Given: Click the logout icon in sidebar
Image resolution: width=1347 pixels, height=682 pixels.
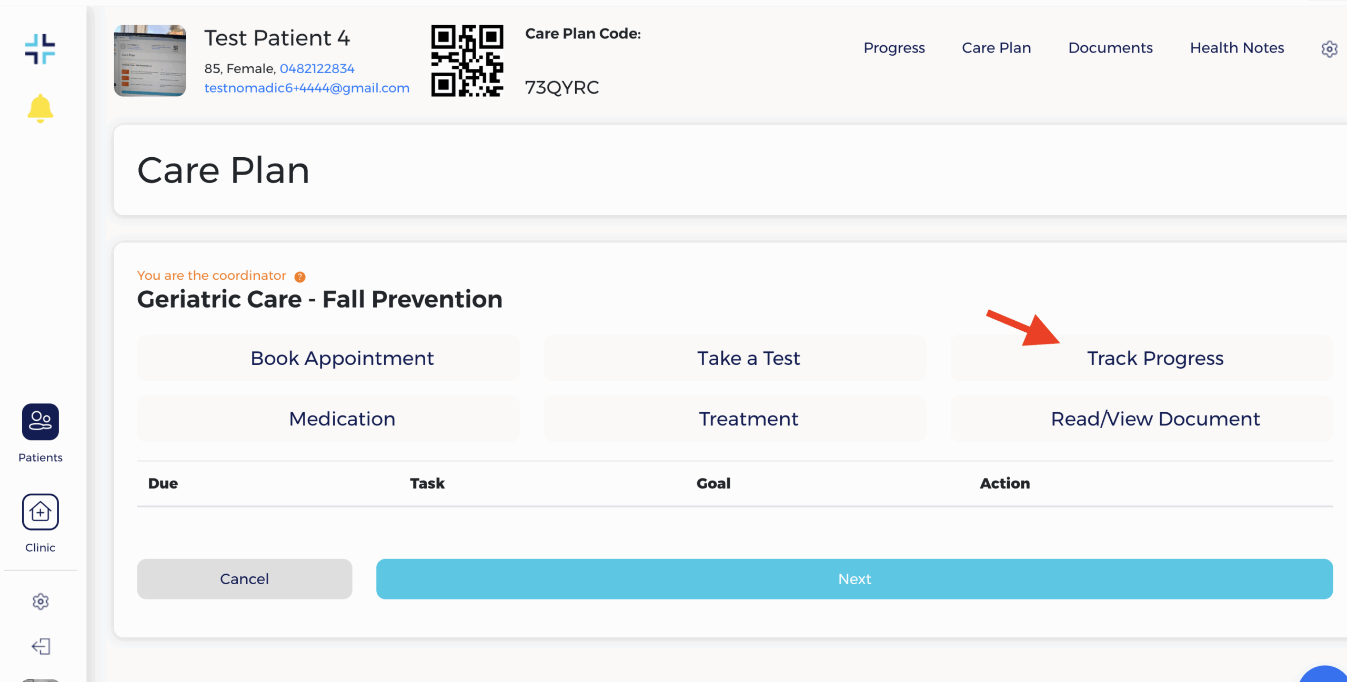Looking at the screenshot, I should pyautogui.click(x=41, y=646).
